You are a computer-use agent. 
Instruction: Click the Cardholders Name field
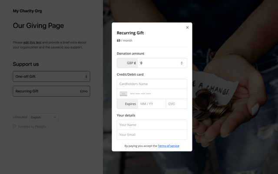pyautogui.click(x=152, y=84)
